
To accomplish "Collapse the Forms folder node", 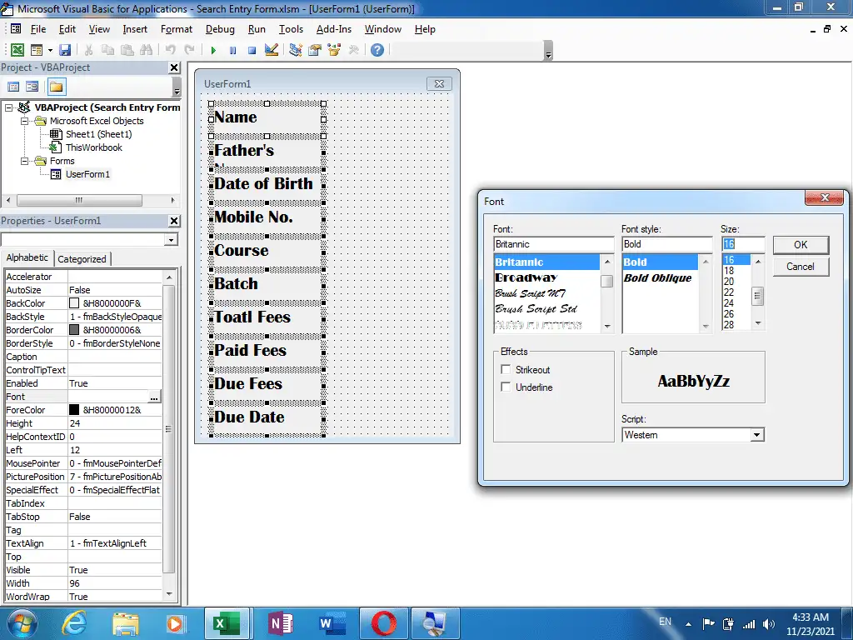I will point(24,161).
